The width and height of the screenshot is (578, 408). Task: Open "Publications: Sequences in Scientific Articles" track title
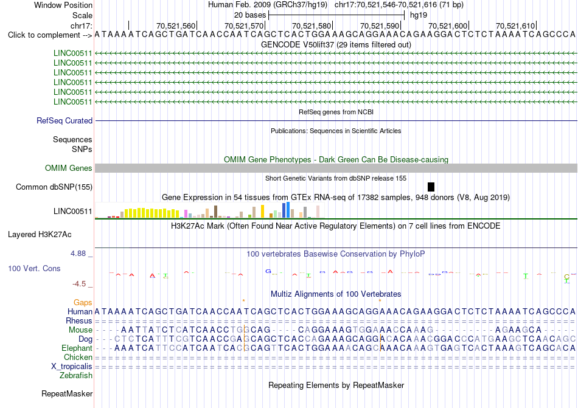pyautogui.click(x=336, y=131)
